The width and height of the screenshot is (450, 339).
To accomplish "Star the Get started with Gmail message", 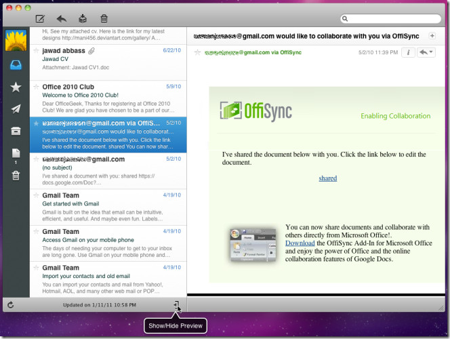I will coord(36,195).
